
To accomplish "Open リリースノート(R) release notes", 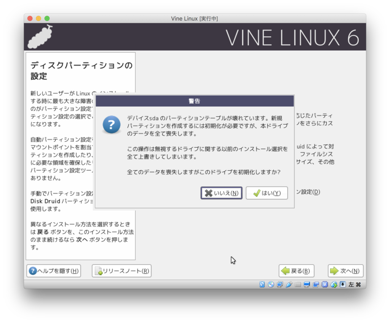I will (121, 271).
